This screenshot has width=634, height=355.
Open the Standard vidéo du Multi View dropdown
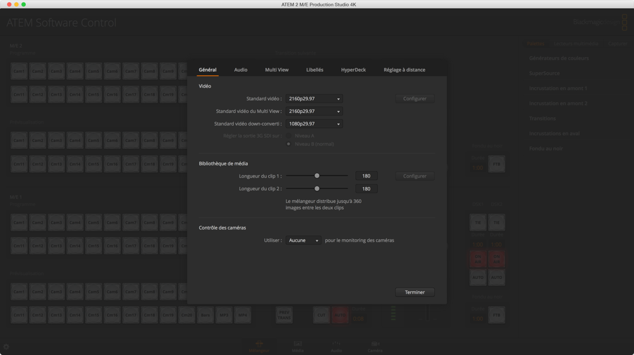click(314, 111)
